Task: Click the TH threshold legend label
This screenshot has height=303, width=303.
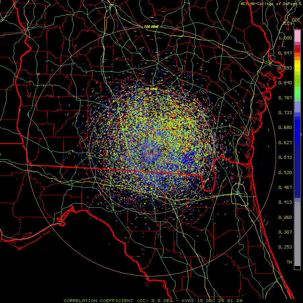Action: point(289,262)
